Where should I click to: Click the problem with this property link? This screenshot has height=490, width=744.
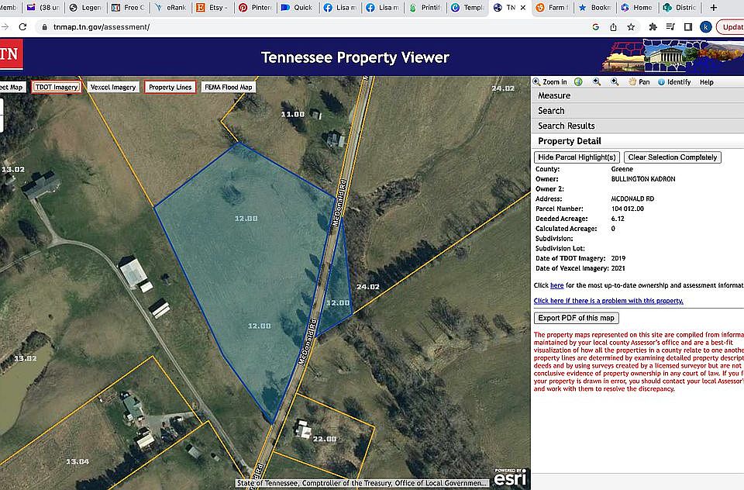[608, 301]
